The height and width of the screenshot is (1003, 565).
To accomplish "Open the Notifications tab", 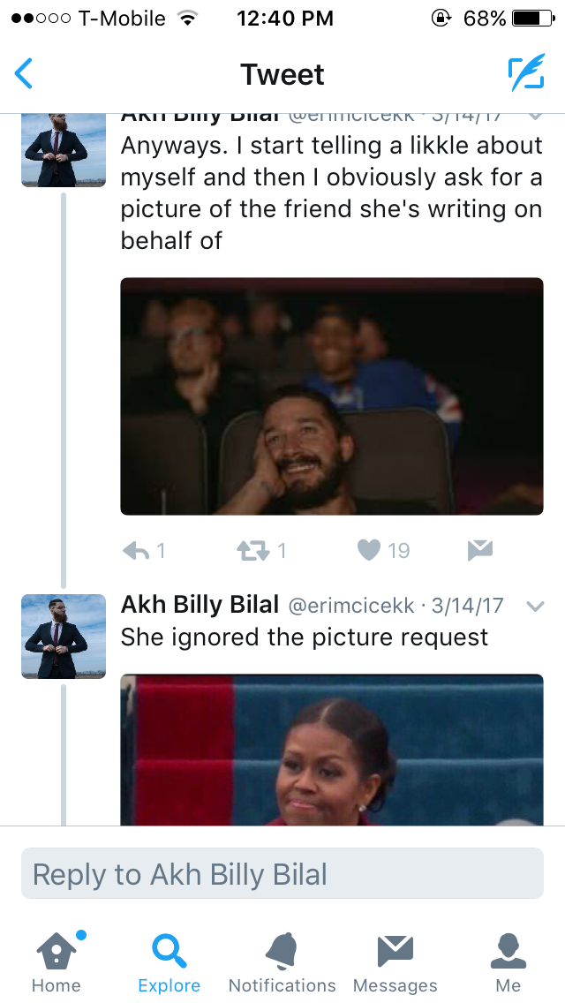I will (x=282, y=962).
